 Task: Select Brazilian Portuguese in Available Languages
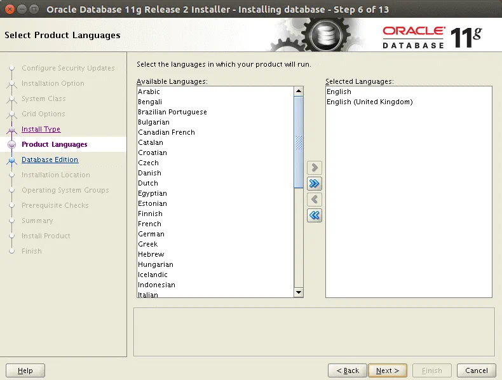tap(172, 112)
